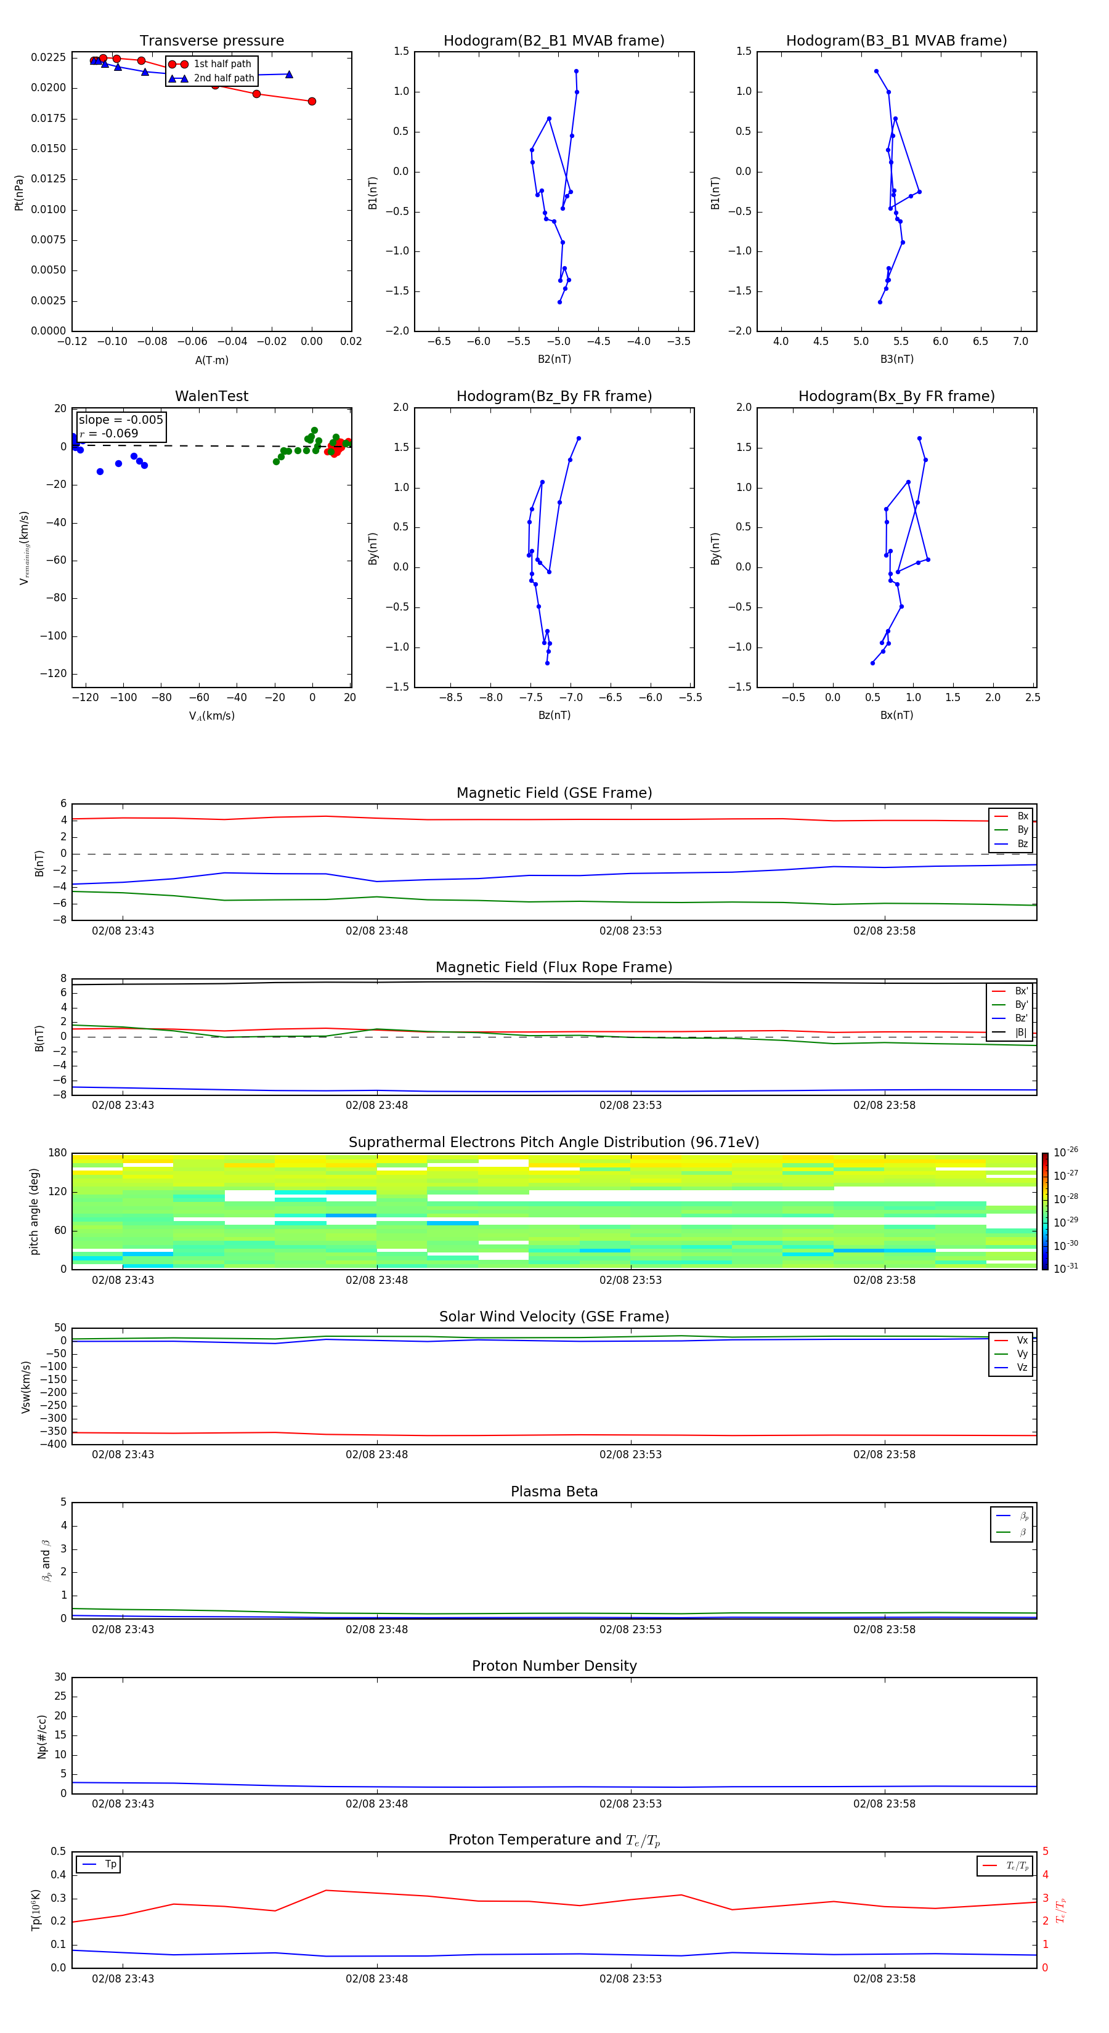Click the "Pt(nPa)" y-axis label
The width and height of the screenshot is (1109, 2033).
coord(19,192)
